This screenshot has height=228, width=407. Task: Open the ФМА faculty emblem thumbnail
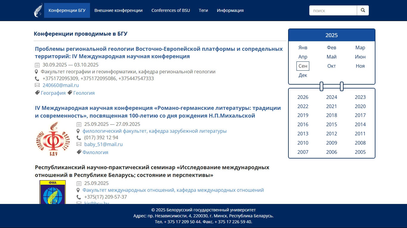(x=53, y=192)
